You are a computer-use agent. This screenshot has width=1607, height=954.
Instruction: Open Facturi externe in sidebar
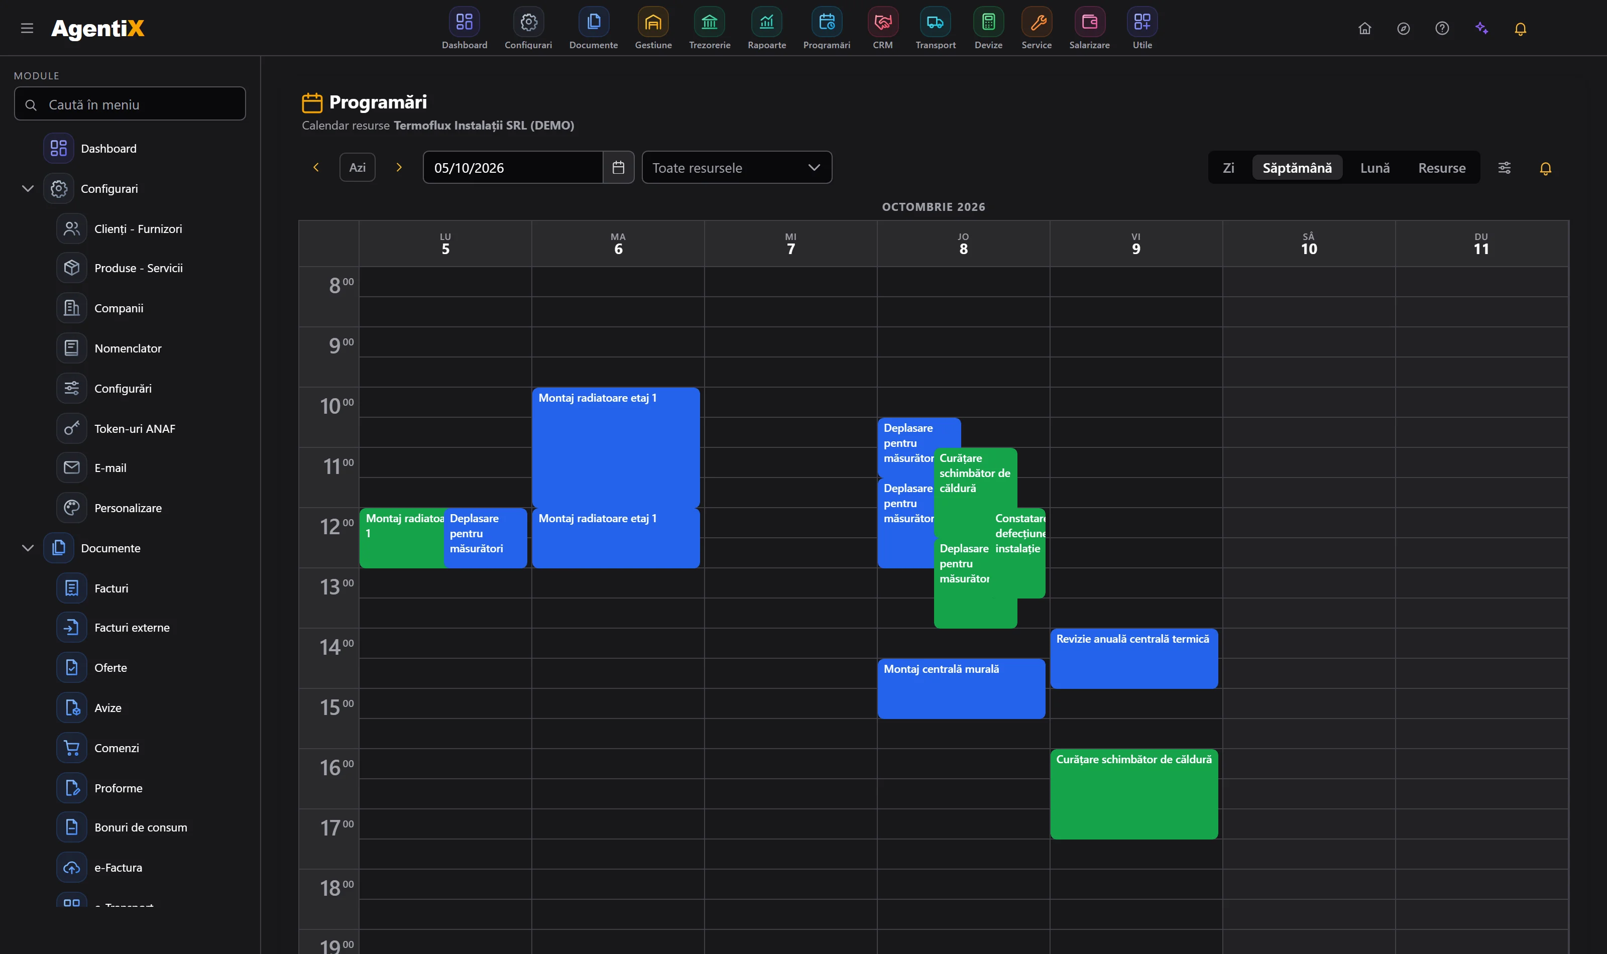click(113, 627)
